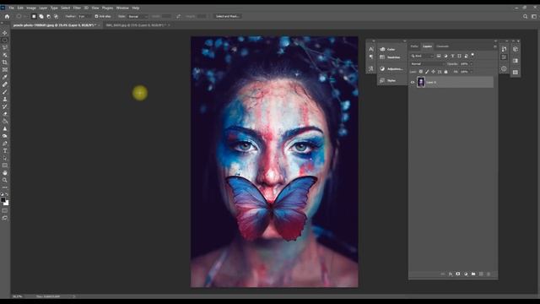The height and width of the screenshot is (304, 540).
Task: Open the Filter menu
Action: [77, 8]
